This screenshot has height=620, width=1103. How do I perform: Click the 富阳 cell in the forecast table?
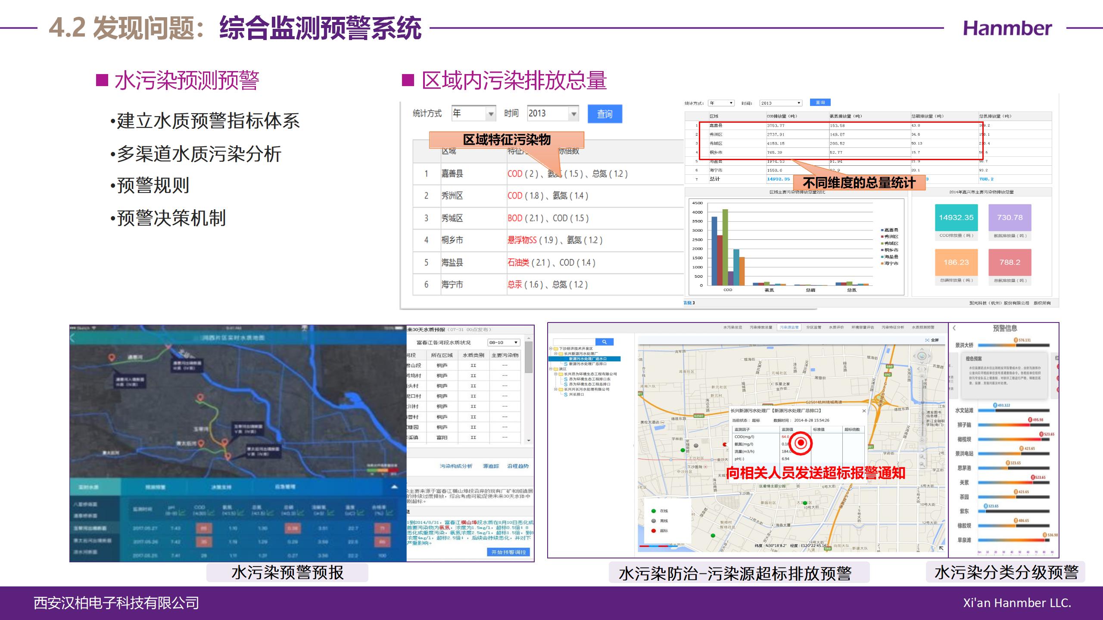coord(442,437)
